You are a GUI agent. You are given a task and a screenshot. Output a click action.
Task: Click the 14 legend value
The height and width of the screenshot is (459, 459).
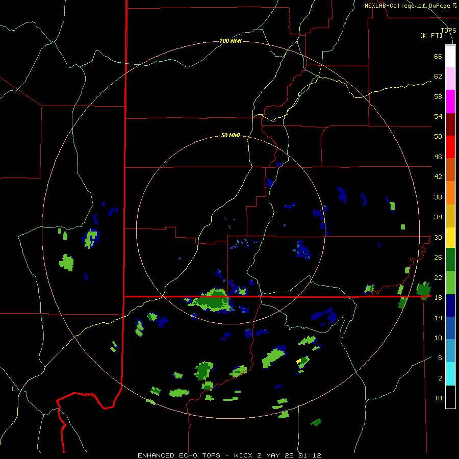[438, 318]
